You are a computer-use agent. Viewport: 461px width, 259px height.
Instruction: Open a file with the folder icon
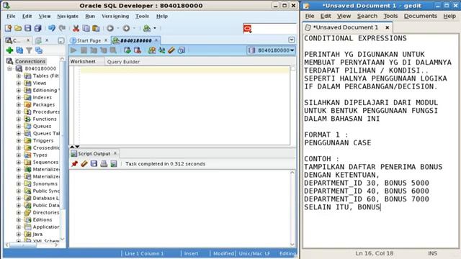click(18, 28)
